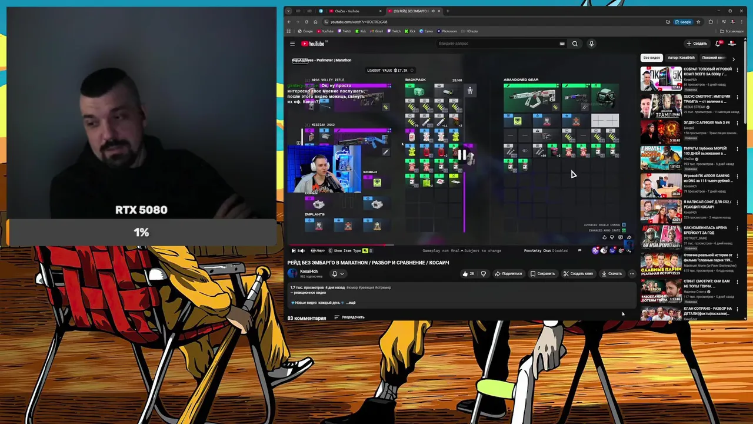This screenshot has height=424, width=753.
Task: Open 'ХЕСУС СМОТРИТ: ИМПЕРИЯ ТРАМПА' video thumbnail
Action: [x=661, y=105]
